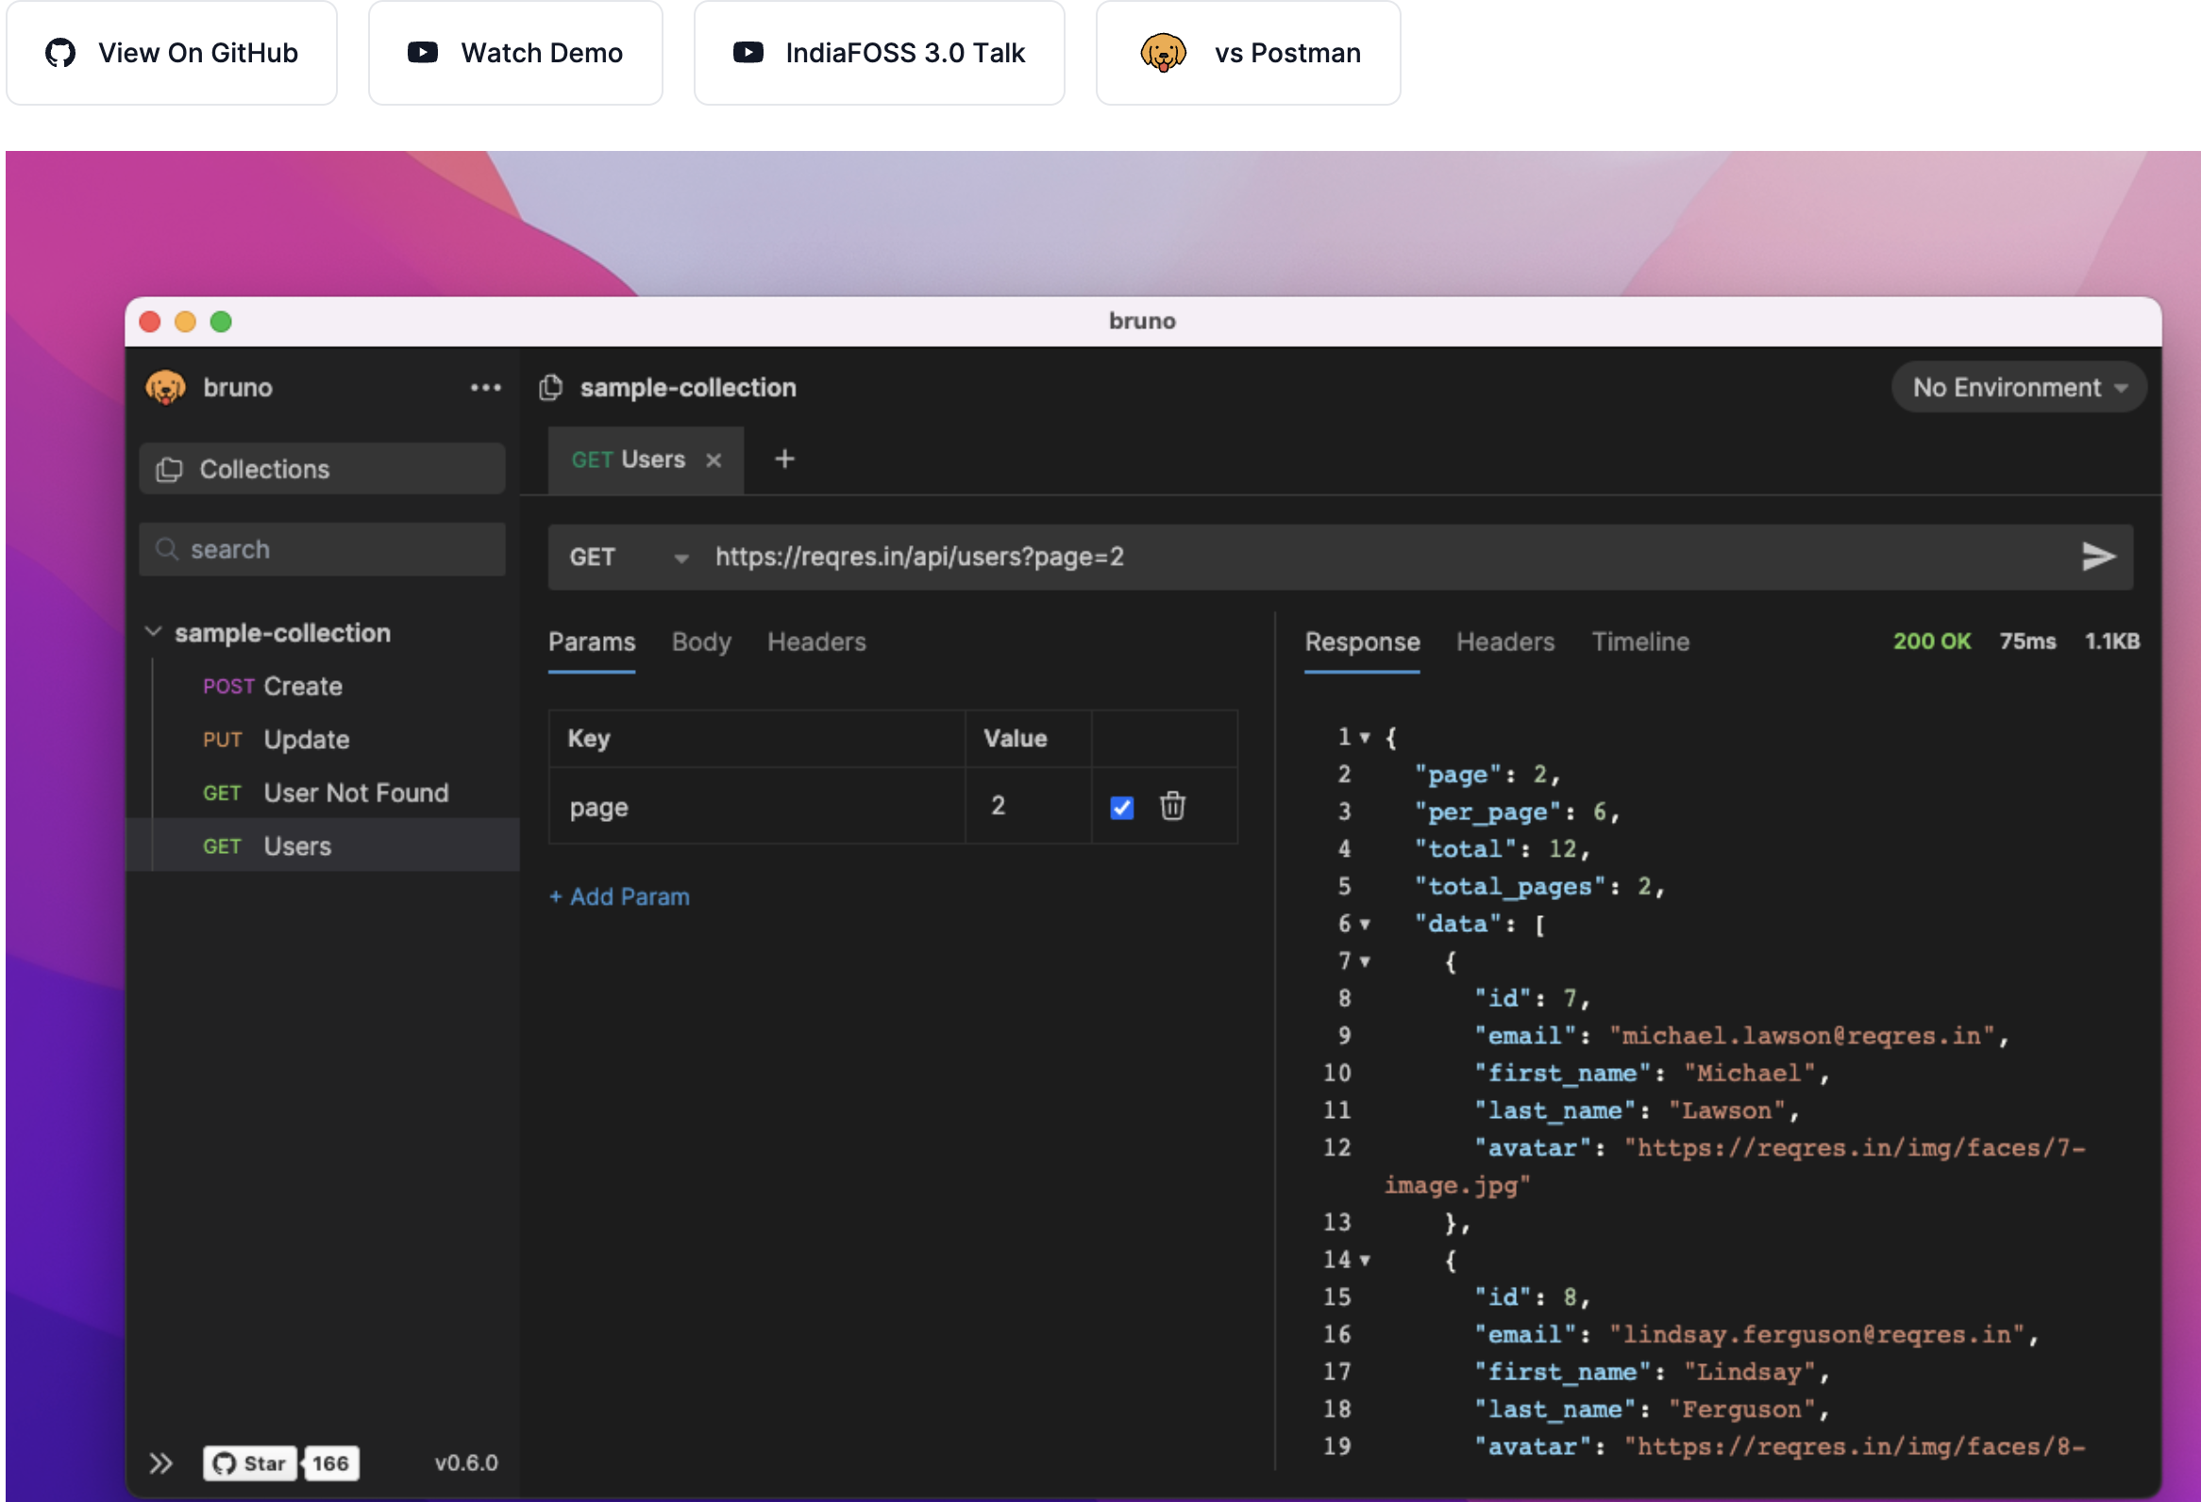Switch to the Body tab
The height and width of the screenshot is (1502, 2201).
(x=701, y=642)
